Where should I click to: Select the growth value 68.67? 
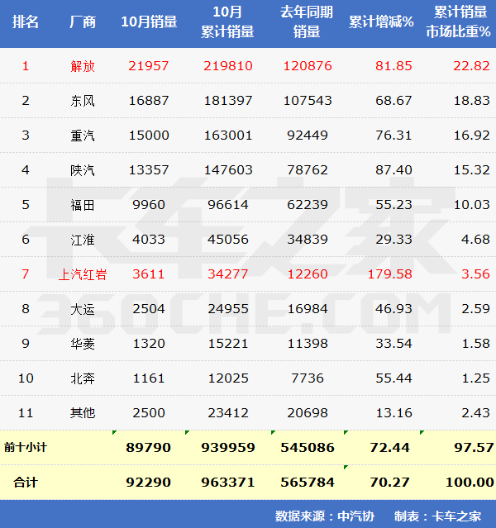393,101
